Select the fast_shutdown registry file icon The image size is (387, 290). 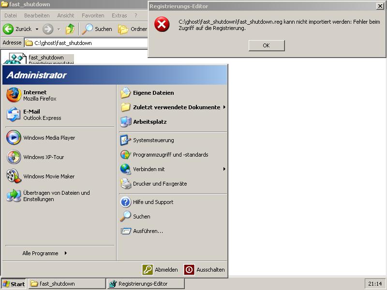point(15,58)
